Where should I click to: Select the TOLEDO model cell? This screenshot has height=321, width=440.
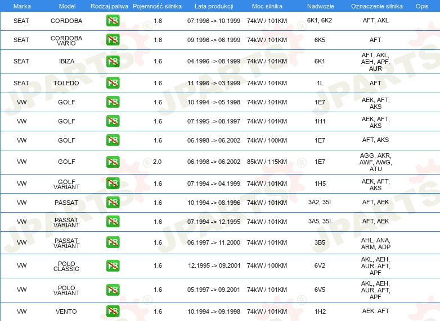pos(66,83)
